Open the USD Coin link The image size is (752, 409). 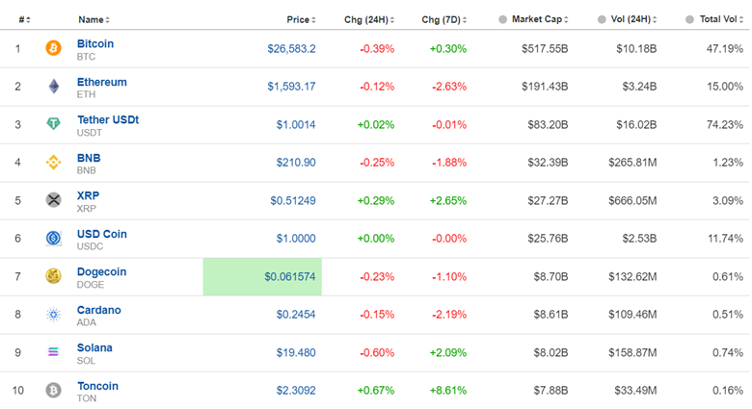pyautogui.click(x=102, y=234)
